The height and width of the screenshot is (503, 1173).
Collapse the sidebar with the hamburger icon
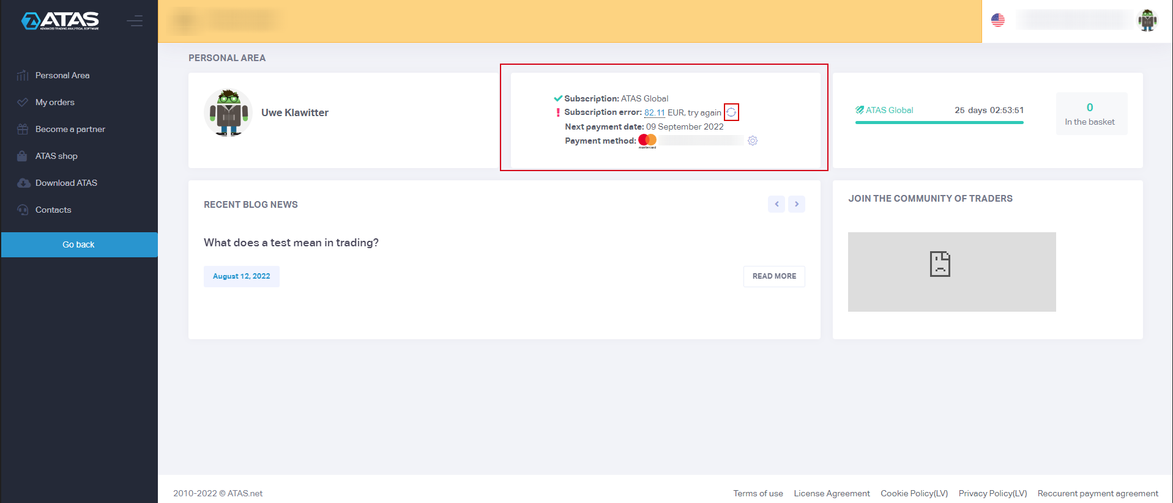click(135, 21)
